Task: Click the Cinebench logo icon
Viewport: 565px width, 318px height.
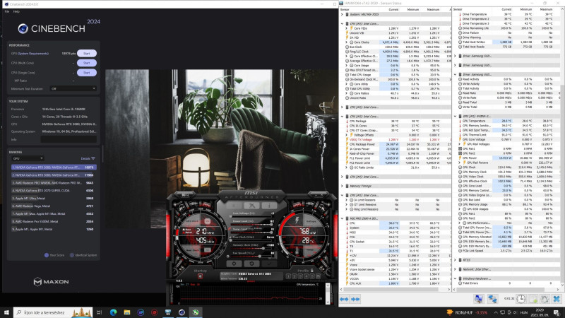Action: click(x=23, y=28)
